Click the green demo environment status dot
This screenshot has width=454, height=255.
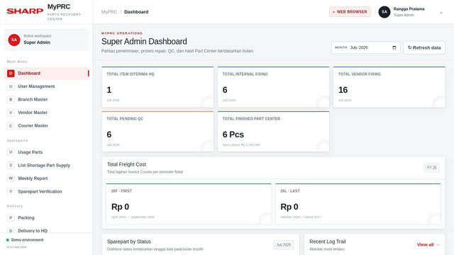pyautogui.click(x=8, y=240)
